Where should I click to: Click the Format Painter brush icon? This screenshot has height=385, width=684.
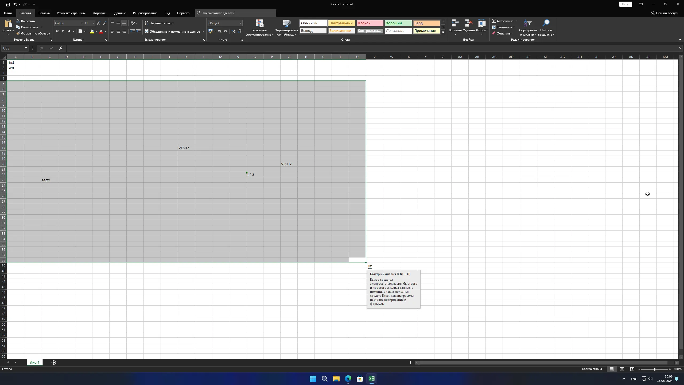coord(18,33)
